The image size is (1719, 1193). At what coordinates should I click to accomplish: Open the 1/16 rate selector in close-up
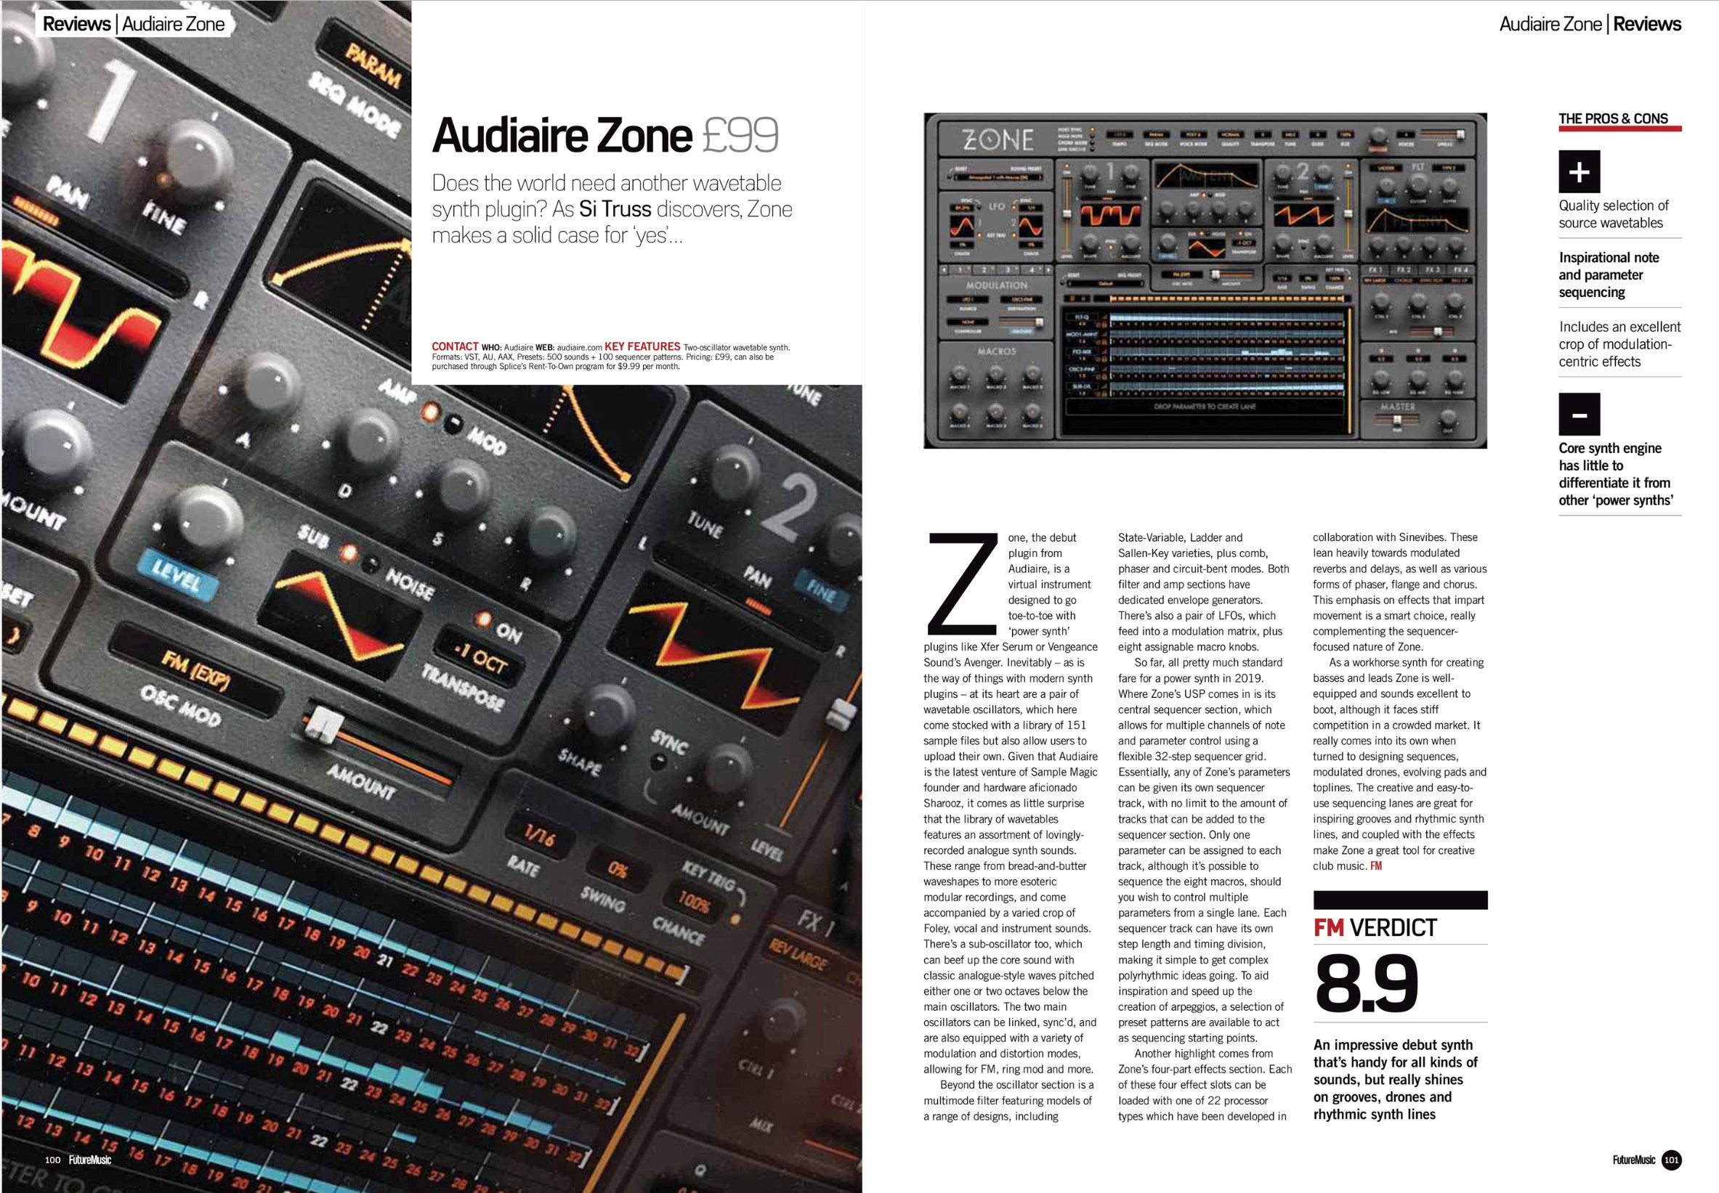[x=540, y=837]
